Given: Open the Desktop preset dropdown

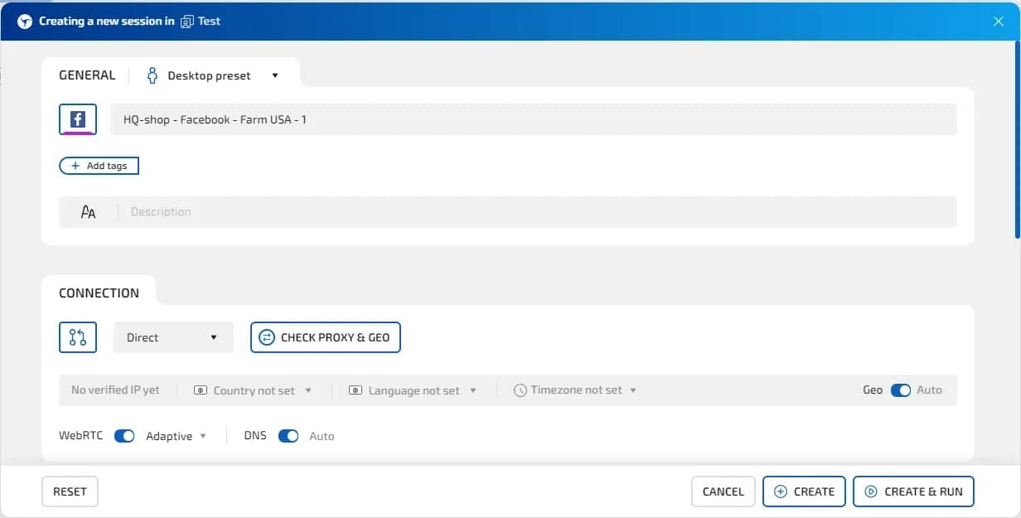Looking at the screenshot, I should coord(214,75).
